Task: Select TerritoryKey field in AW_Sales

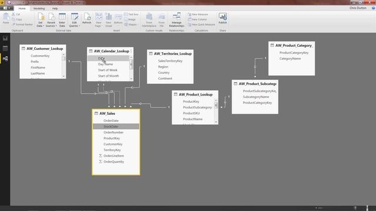Action: click(x=116, y=150)
